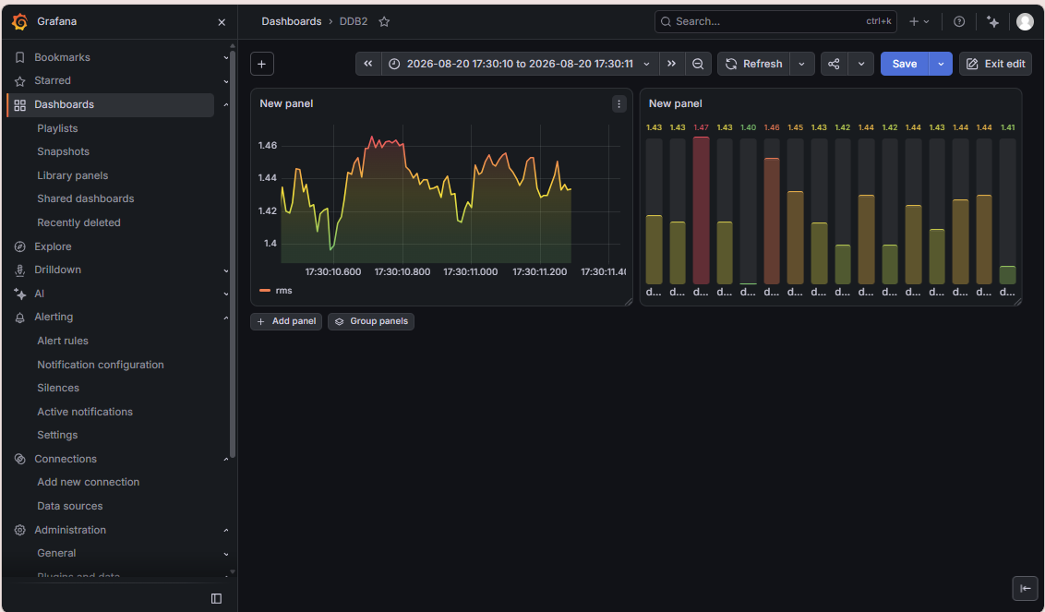1045x612 pixels.
Task: Open Alerting in sidebar
Action: 54,318
